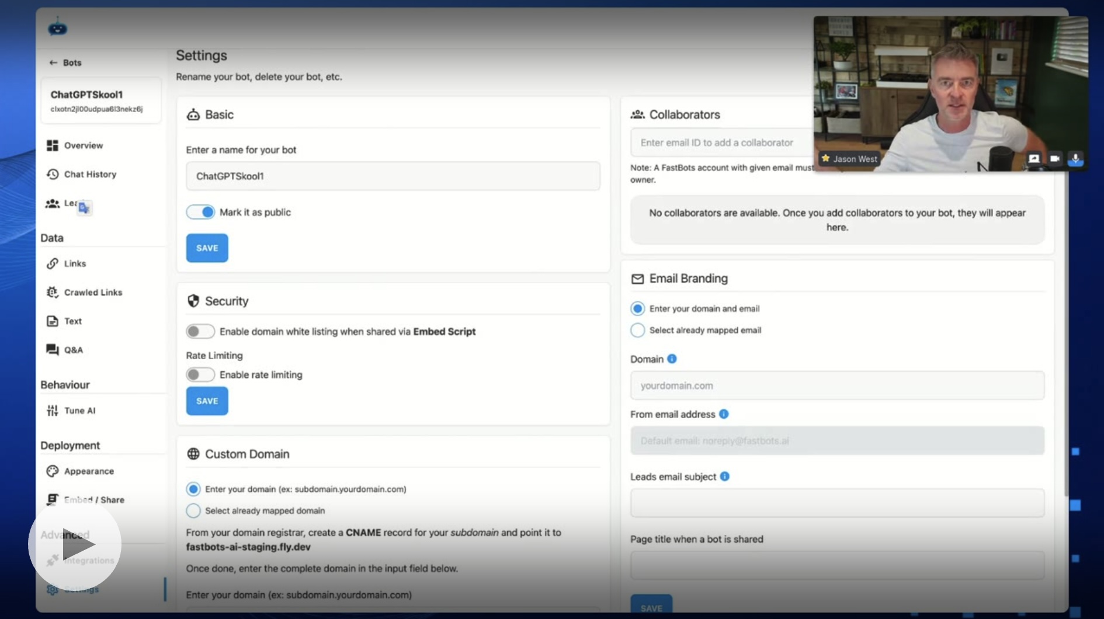Enable rate limiting
1104x619 pixels.
pos(200,374)
